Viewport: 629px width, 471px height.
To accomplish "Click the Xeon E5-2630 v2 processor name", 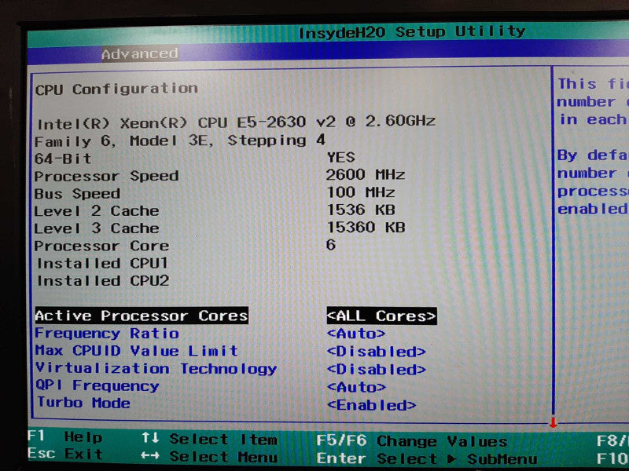I will pos(237,122).
